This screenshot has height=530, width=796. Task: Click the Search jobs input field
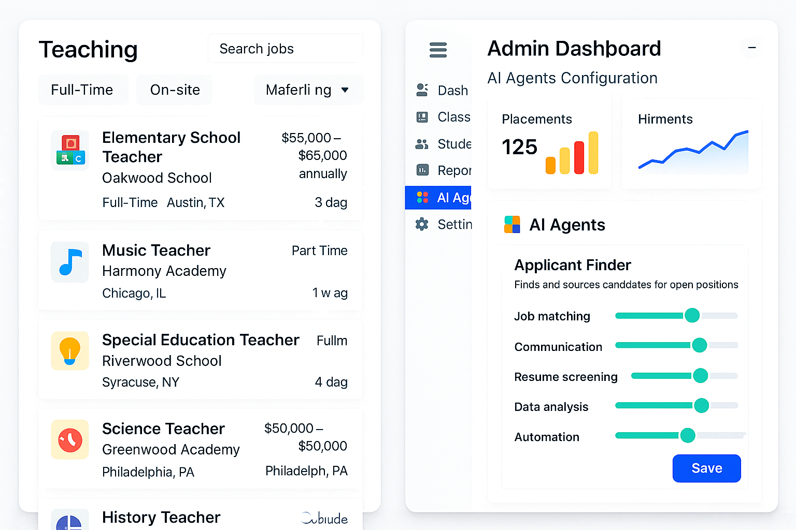(285, 49)
